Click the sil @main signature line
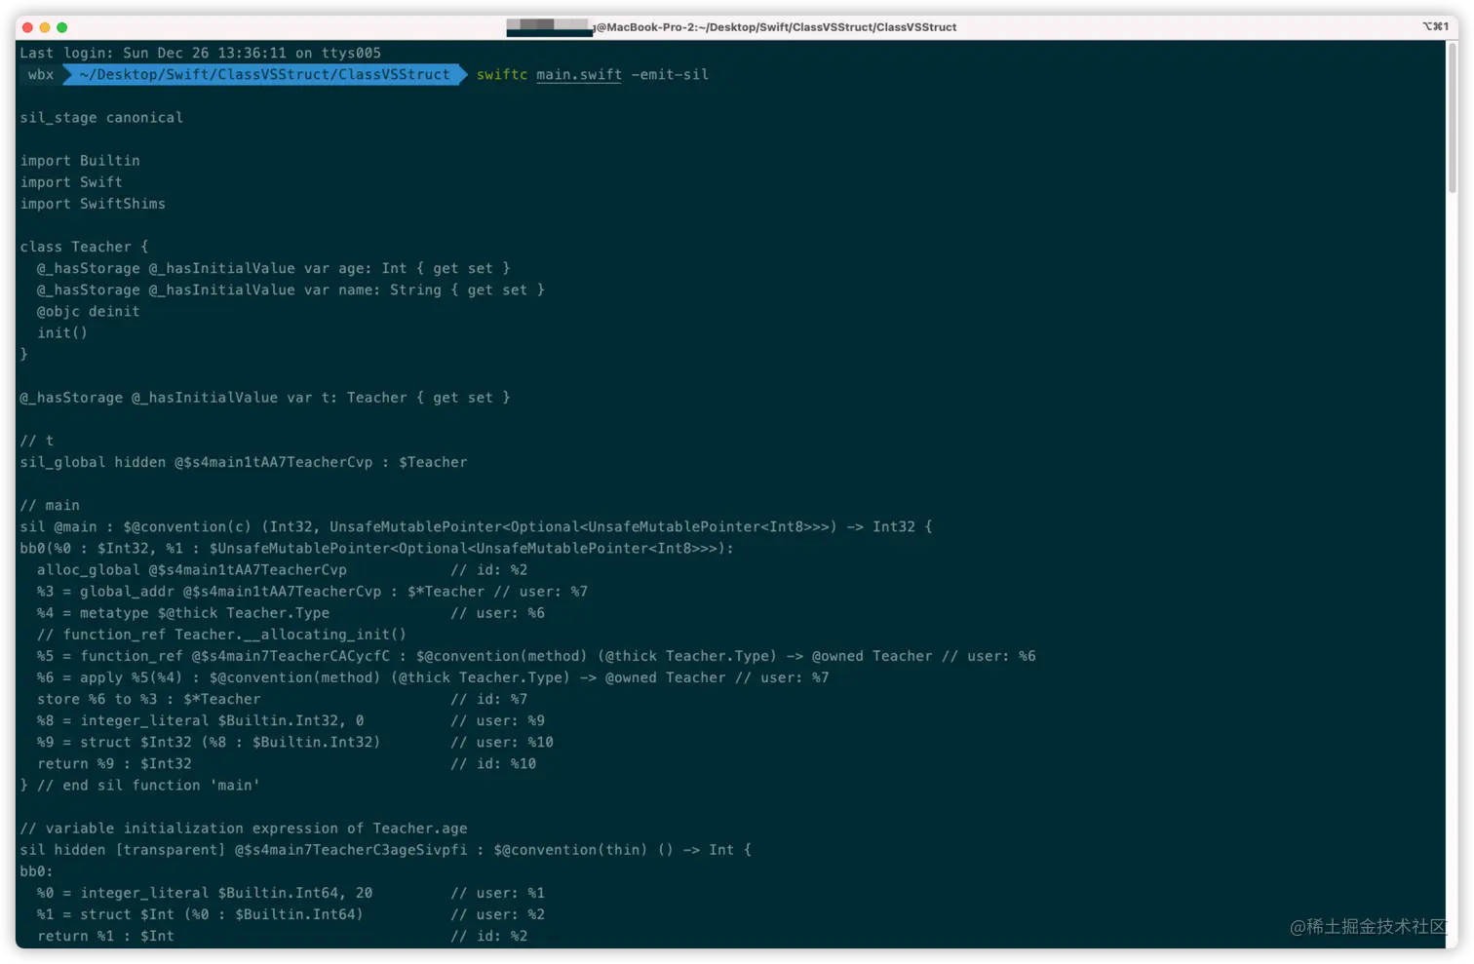This screenshot has width=1474, height=964. [x=476, y=526]
